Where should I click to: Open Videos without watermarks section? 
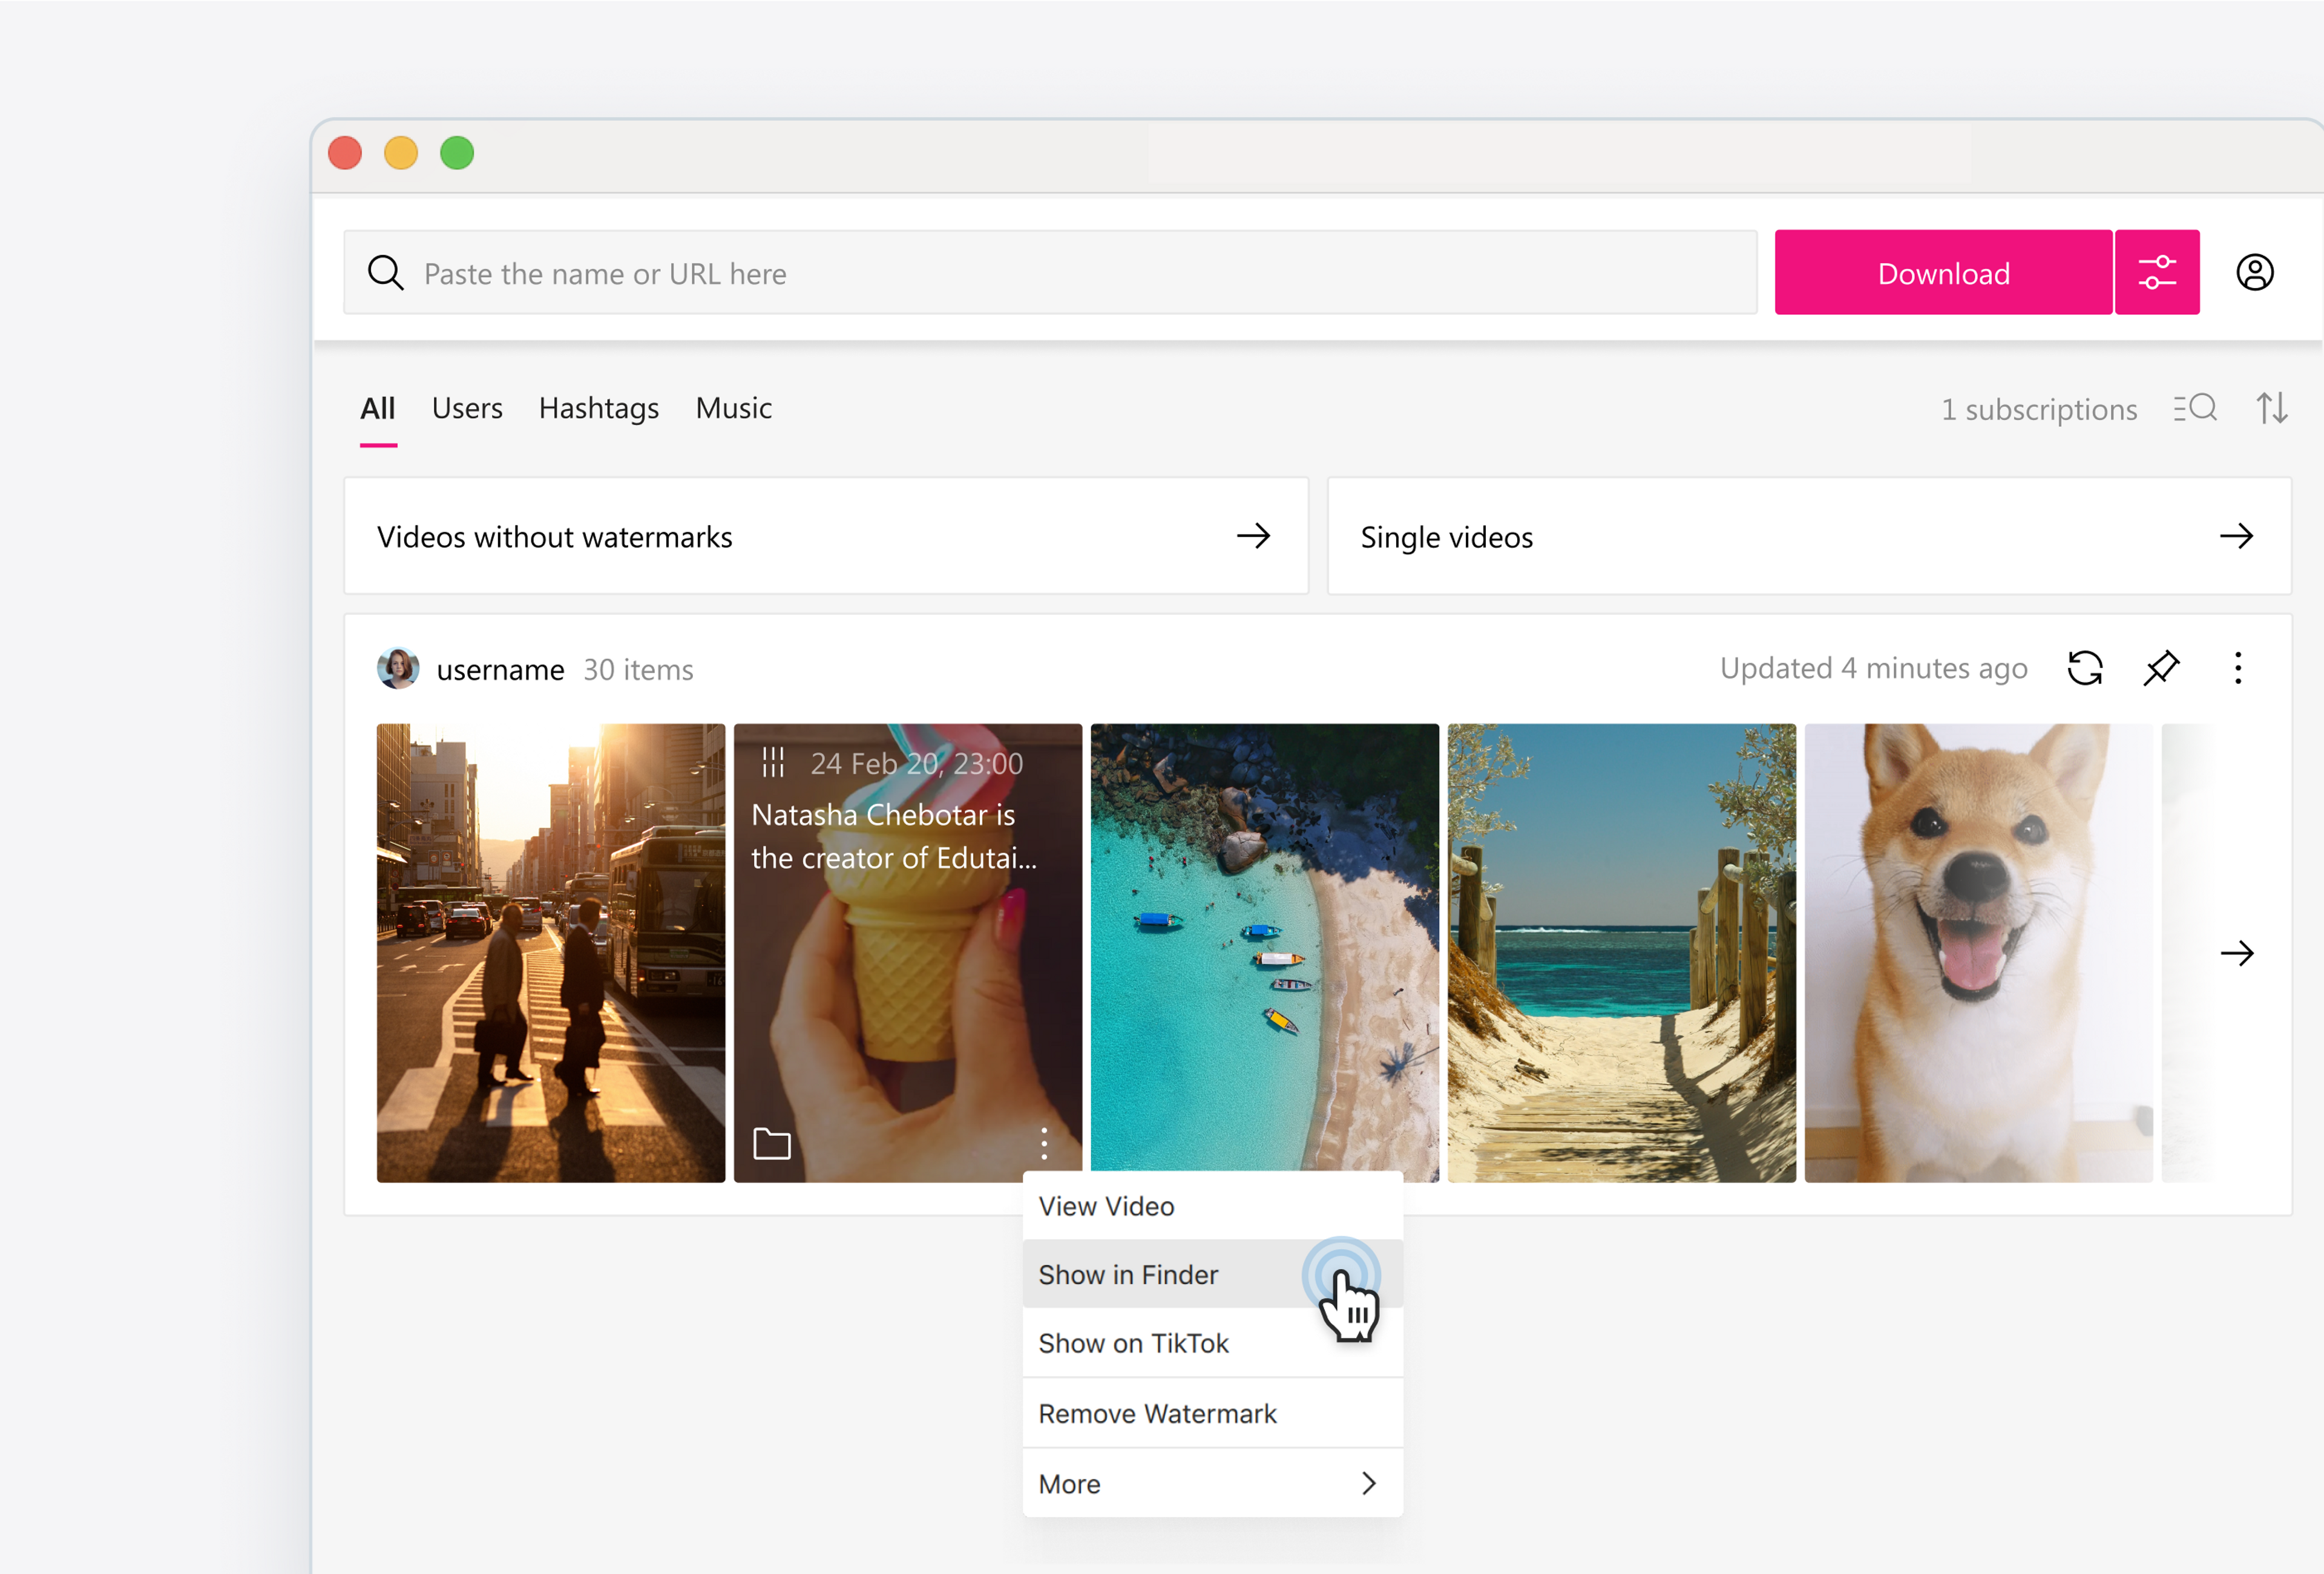click(x=825, y=536)
